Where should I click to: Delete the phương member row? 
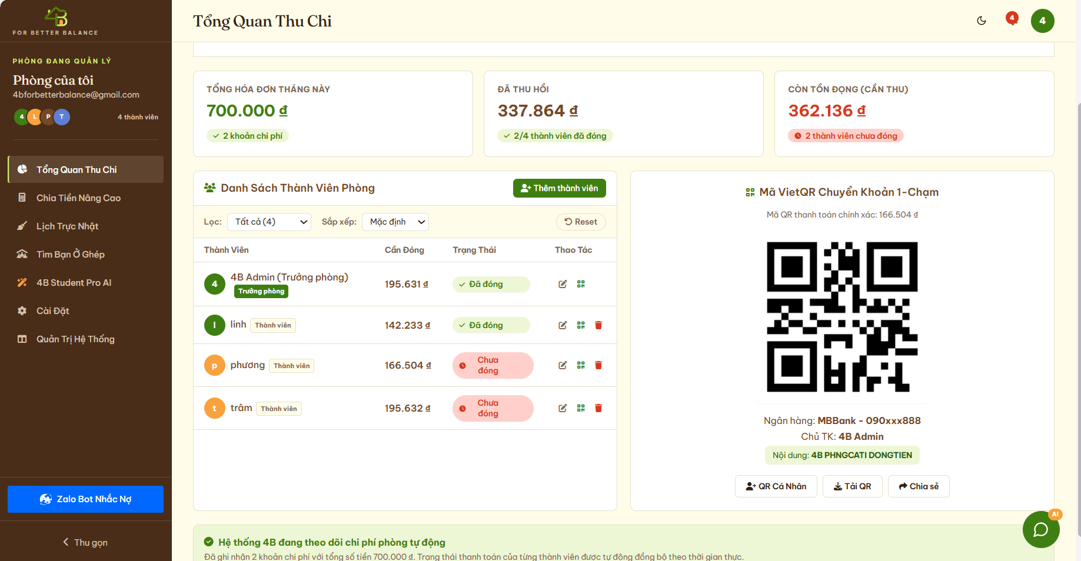click(x=598, y=365)
